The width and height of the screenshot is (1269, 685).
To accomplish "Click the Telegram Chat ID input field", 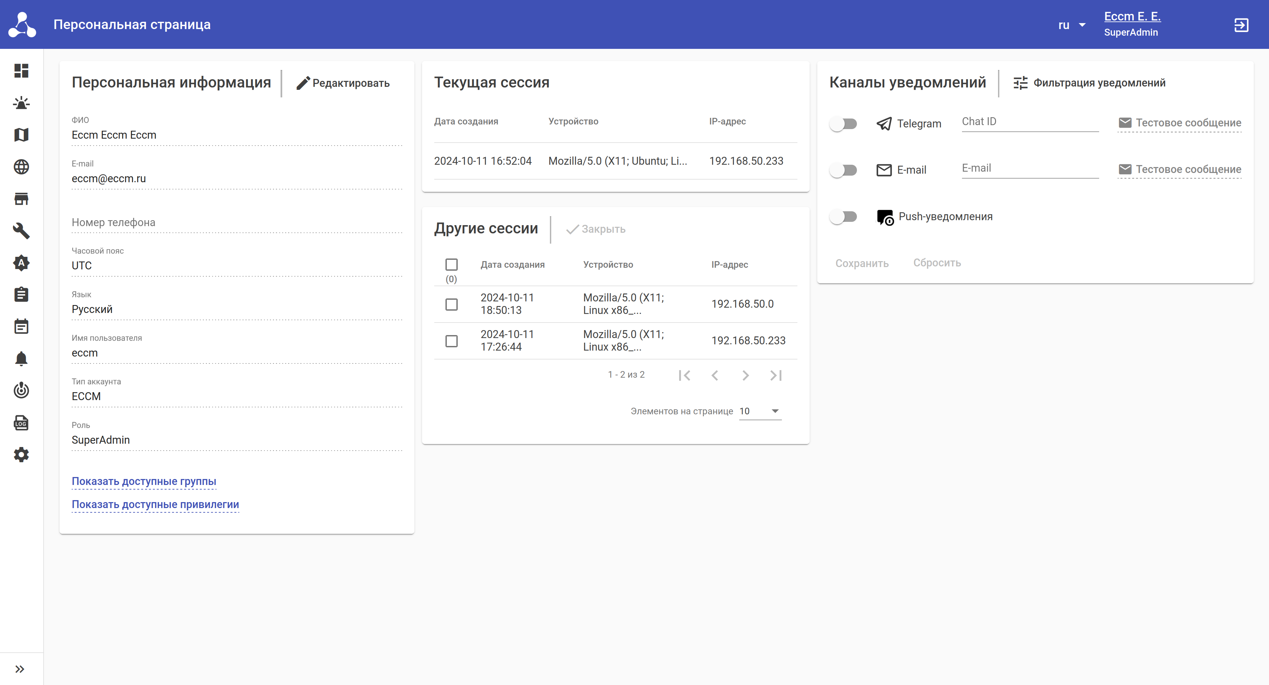I will tap(1030, 121).
